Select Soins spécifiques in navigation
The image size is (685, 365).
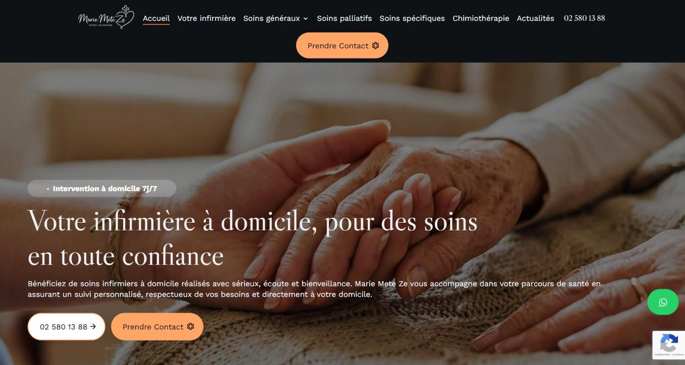[412, 18]
